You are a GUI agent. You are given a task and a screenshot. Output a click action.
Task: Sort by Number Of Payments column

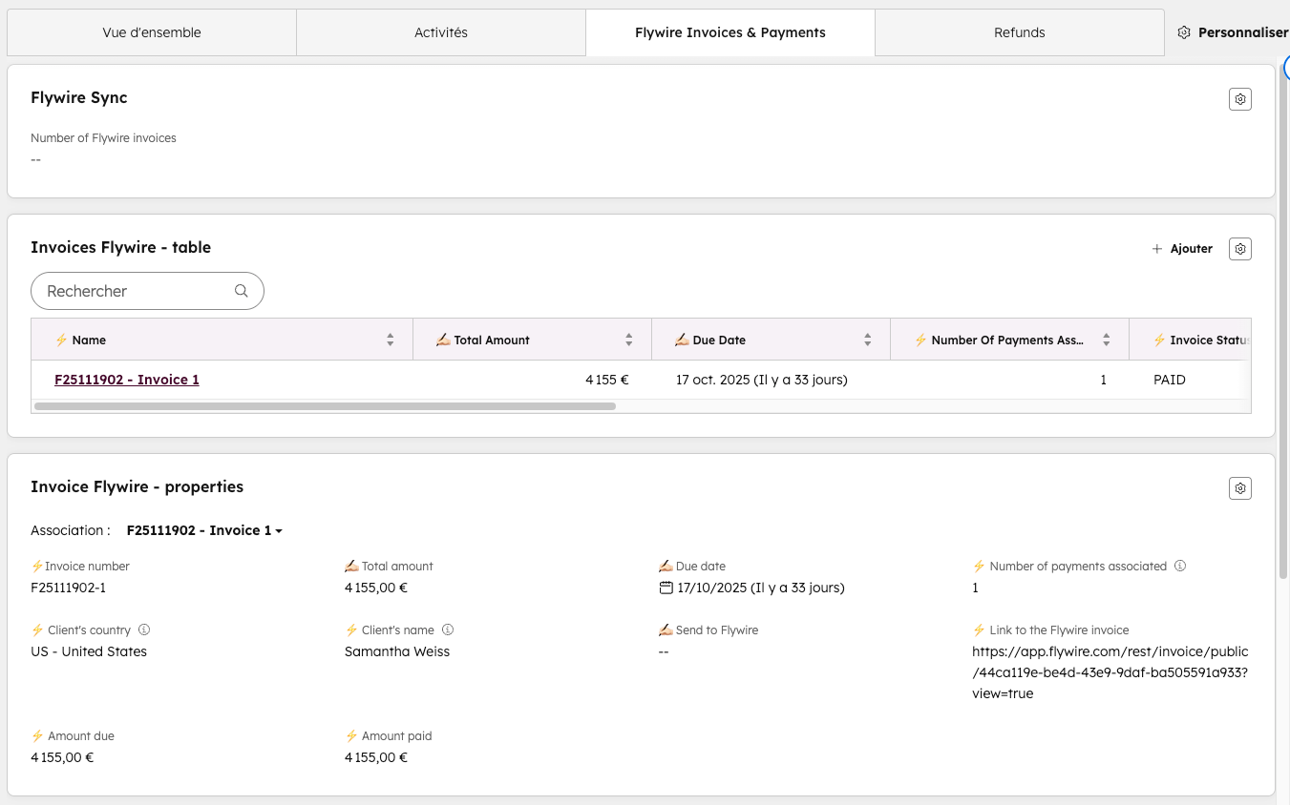click(x=1106, y=340)
